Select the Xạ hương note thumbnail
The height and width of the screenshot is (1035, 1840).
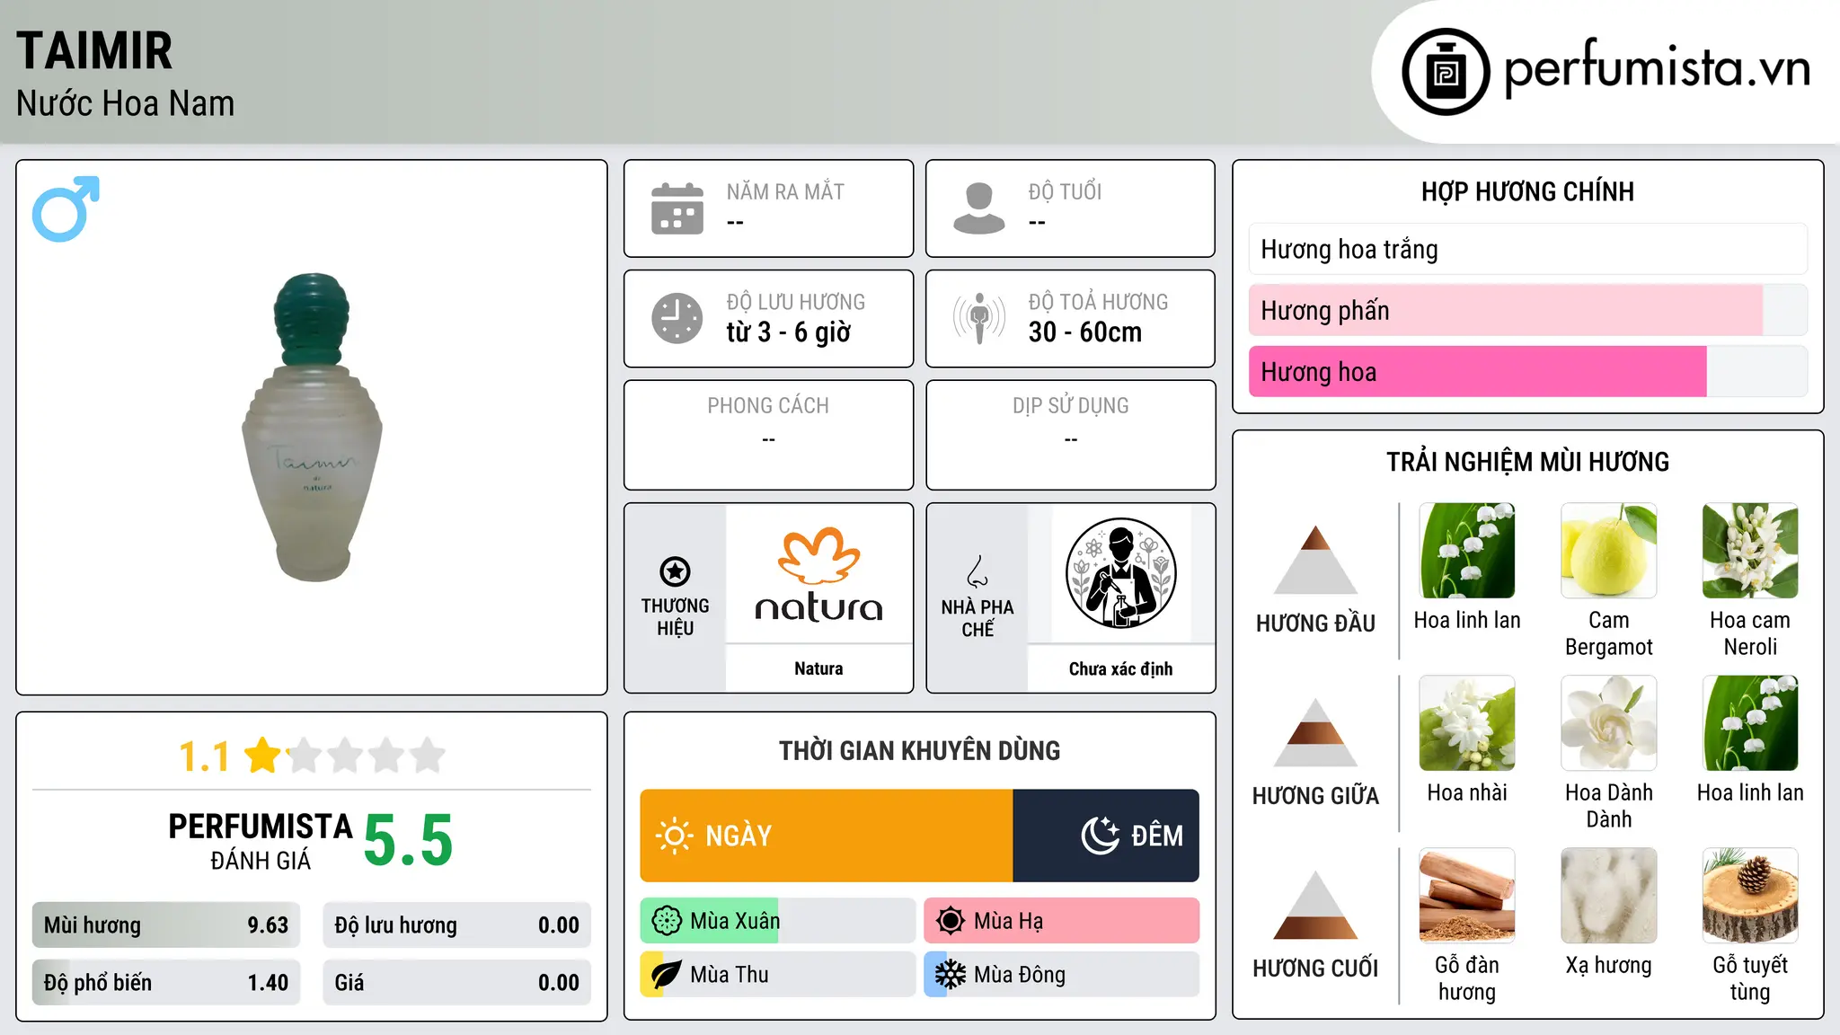tap(1608, 896)
